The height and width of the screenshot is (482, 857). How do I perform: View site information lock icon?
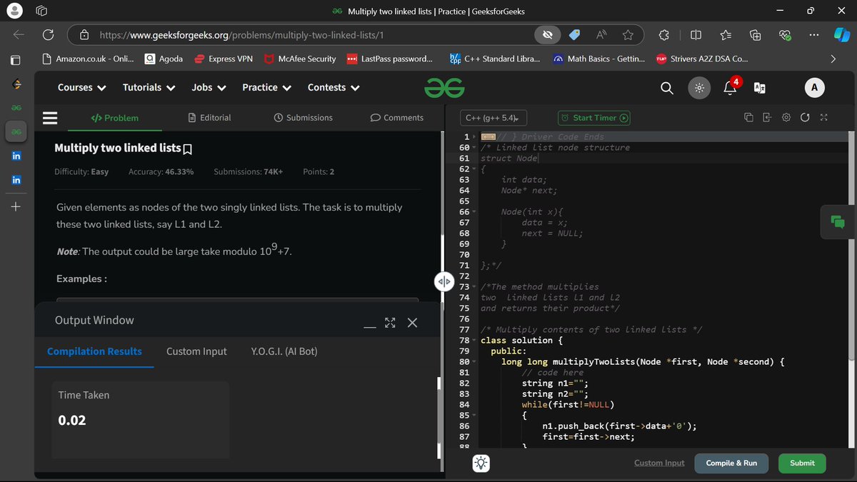(84, 34)
